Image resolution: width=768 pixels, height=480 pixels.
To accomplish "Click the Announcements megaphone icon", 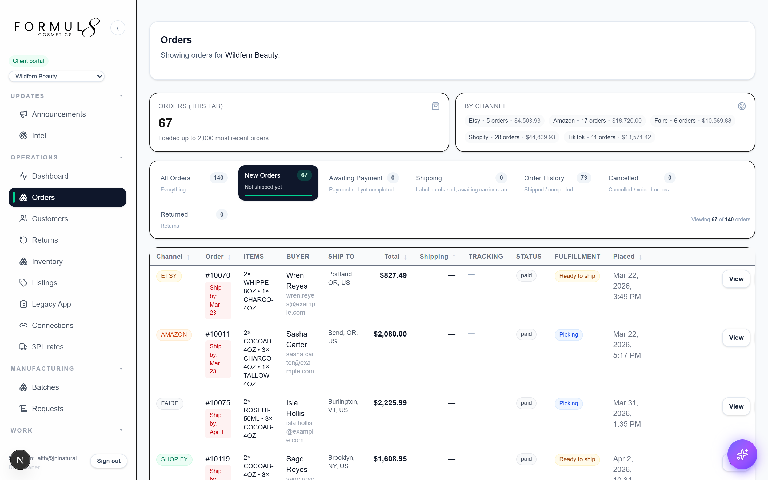I will pyautogui.click(x=23, y=114).
